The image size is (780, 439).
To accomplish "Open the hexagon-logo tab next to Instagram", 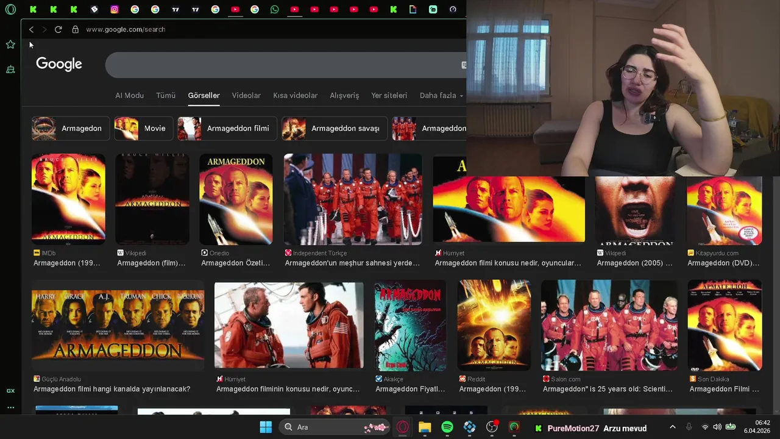I will (94, 9).
